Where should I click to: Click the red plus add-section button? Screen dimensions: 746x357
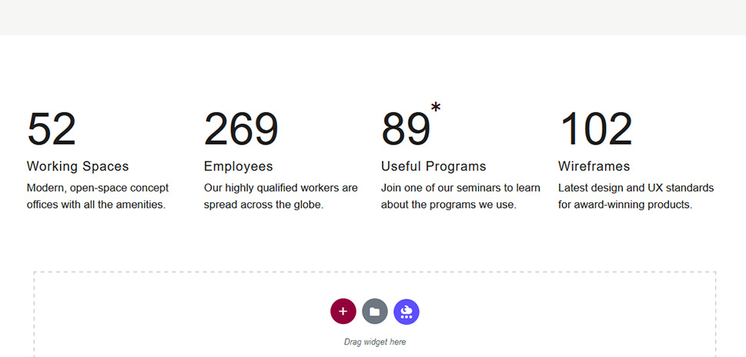(343, 312)
